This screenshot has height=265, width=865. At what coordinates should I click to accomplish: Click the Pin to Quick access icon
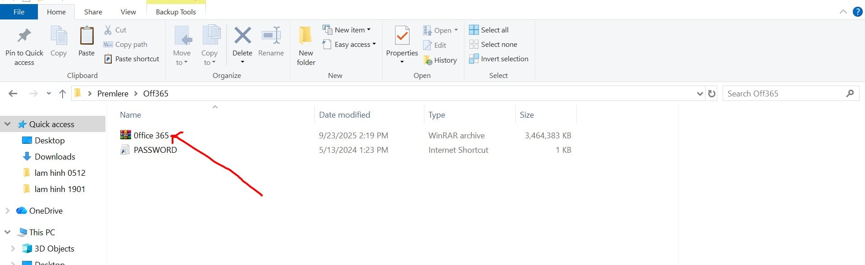pyautogui.click(x=24, y=36)
